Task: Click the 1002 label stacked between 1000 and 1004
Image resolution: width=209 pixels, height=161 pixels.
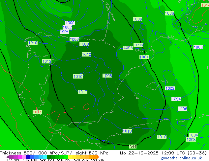Action: point(67,27)
